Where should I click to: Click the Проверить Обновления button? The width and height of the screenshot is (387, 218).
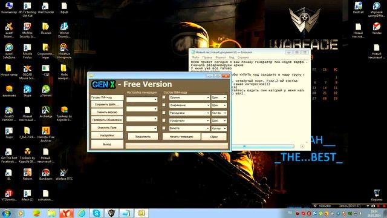[107, 120]
